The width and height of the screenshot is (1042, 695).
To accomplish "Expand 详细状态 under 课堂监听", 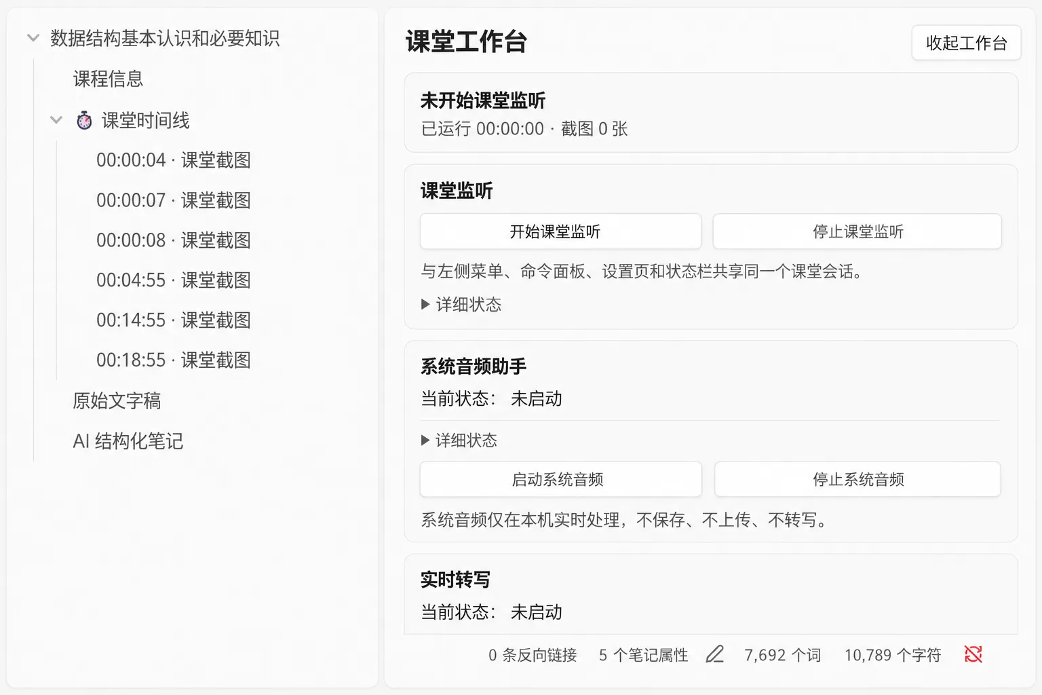I will 461,304.
